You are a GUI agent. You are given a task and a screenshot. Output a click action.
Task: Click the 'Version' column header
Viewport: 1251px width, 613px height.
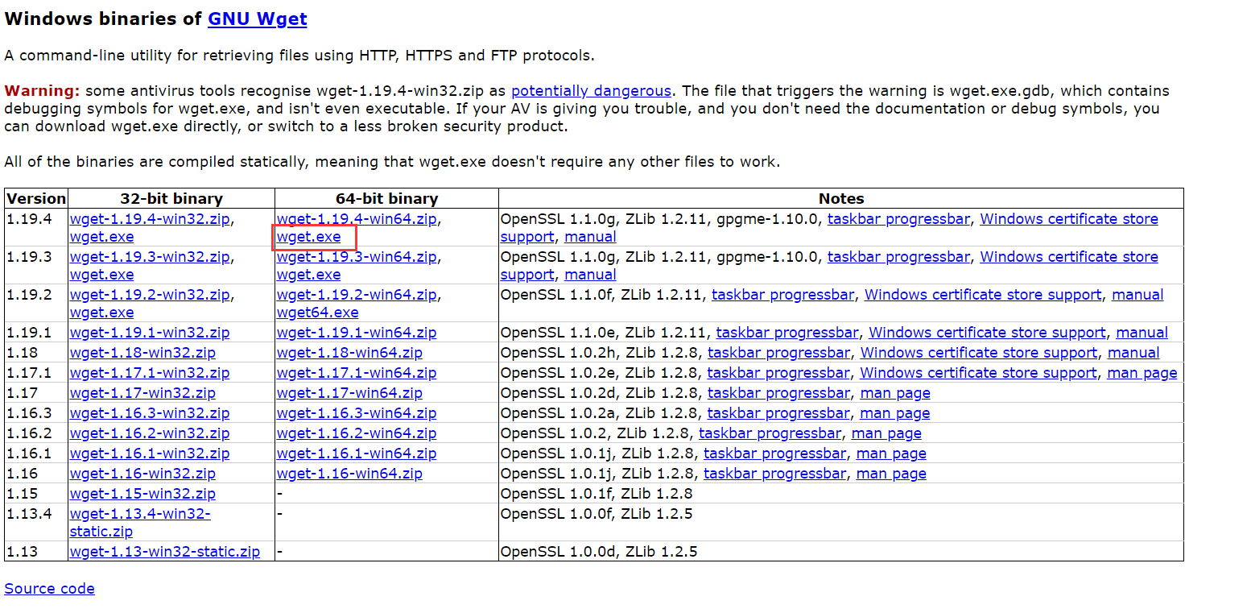(36, 199)
